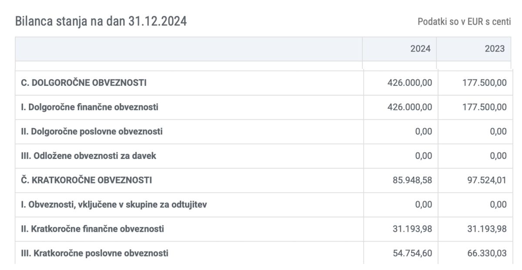The height and width of the screenshot is (270, 522).
Task: Click the Podatki so v EUR s centi note
Action: 464,22
